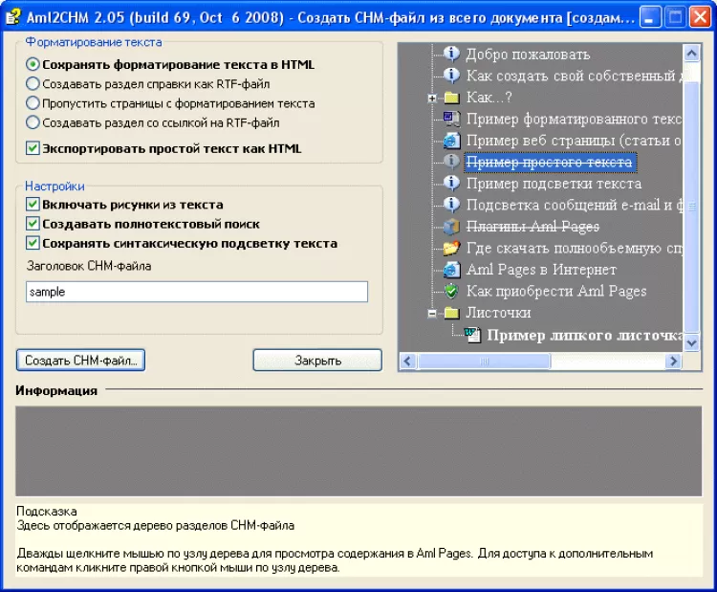
Task: Select Добро пожаловать tree item
Action: pyautogui.click(x=528, y=54)
